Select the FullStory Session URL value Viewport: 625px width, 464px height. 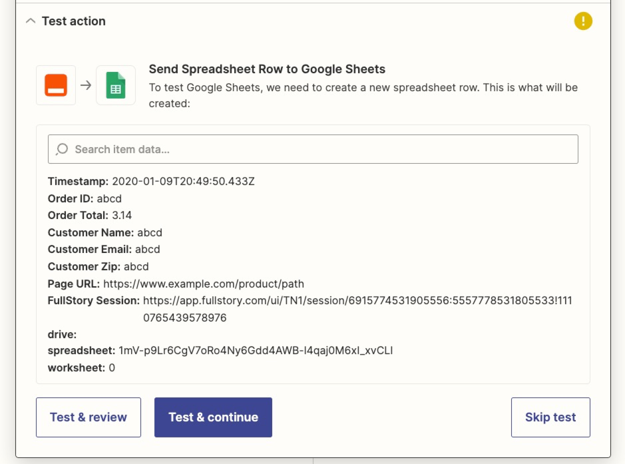[357, 309]
